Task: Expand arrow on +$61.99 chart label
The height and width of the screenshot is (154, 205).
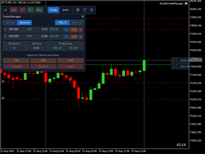Action: click(x=174, y=67)
